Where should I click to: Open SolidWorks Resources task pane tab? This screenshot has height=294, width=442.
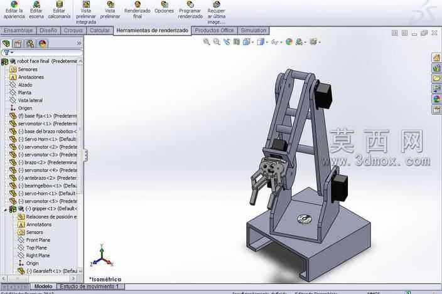(436, 58)
